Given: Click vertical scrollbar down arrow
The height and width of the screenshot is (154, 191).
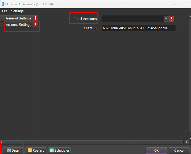Looking at the screenshot, I should (x=190, y=138).
